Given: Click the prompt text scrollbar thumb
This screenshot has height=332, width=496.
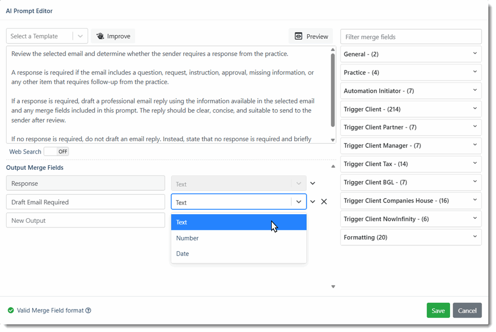Looking at the screenshot, I should click(333, 90).
